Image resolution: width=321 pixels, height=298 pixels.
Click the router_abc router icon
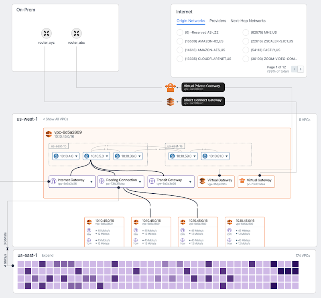(77, 33)
